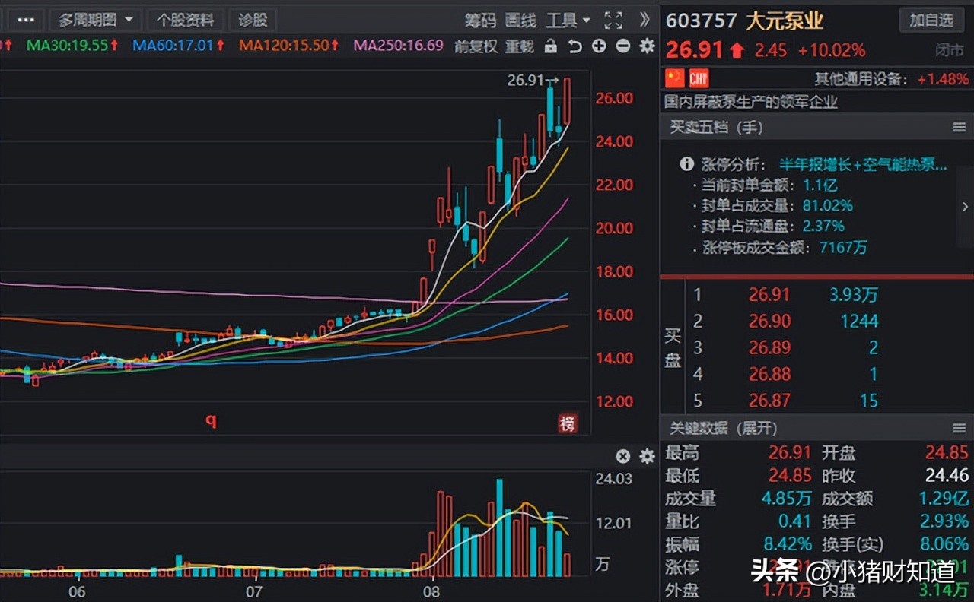Click the 加自选 add-to-watchlist button

pyautogui.click(x=931, y=21)
